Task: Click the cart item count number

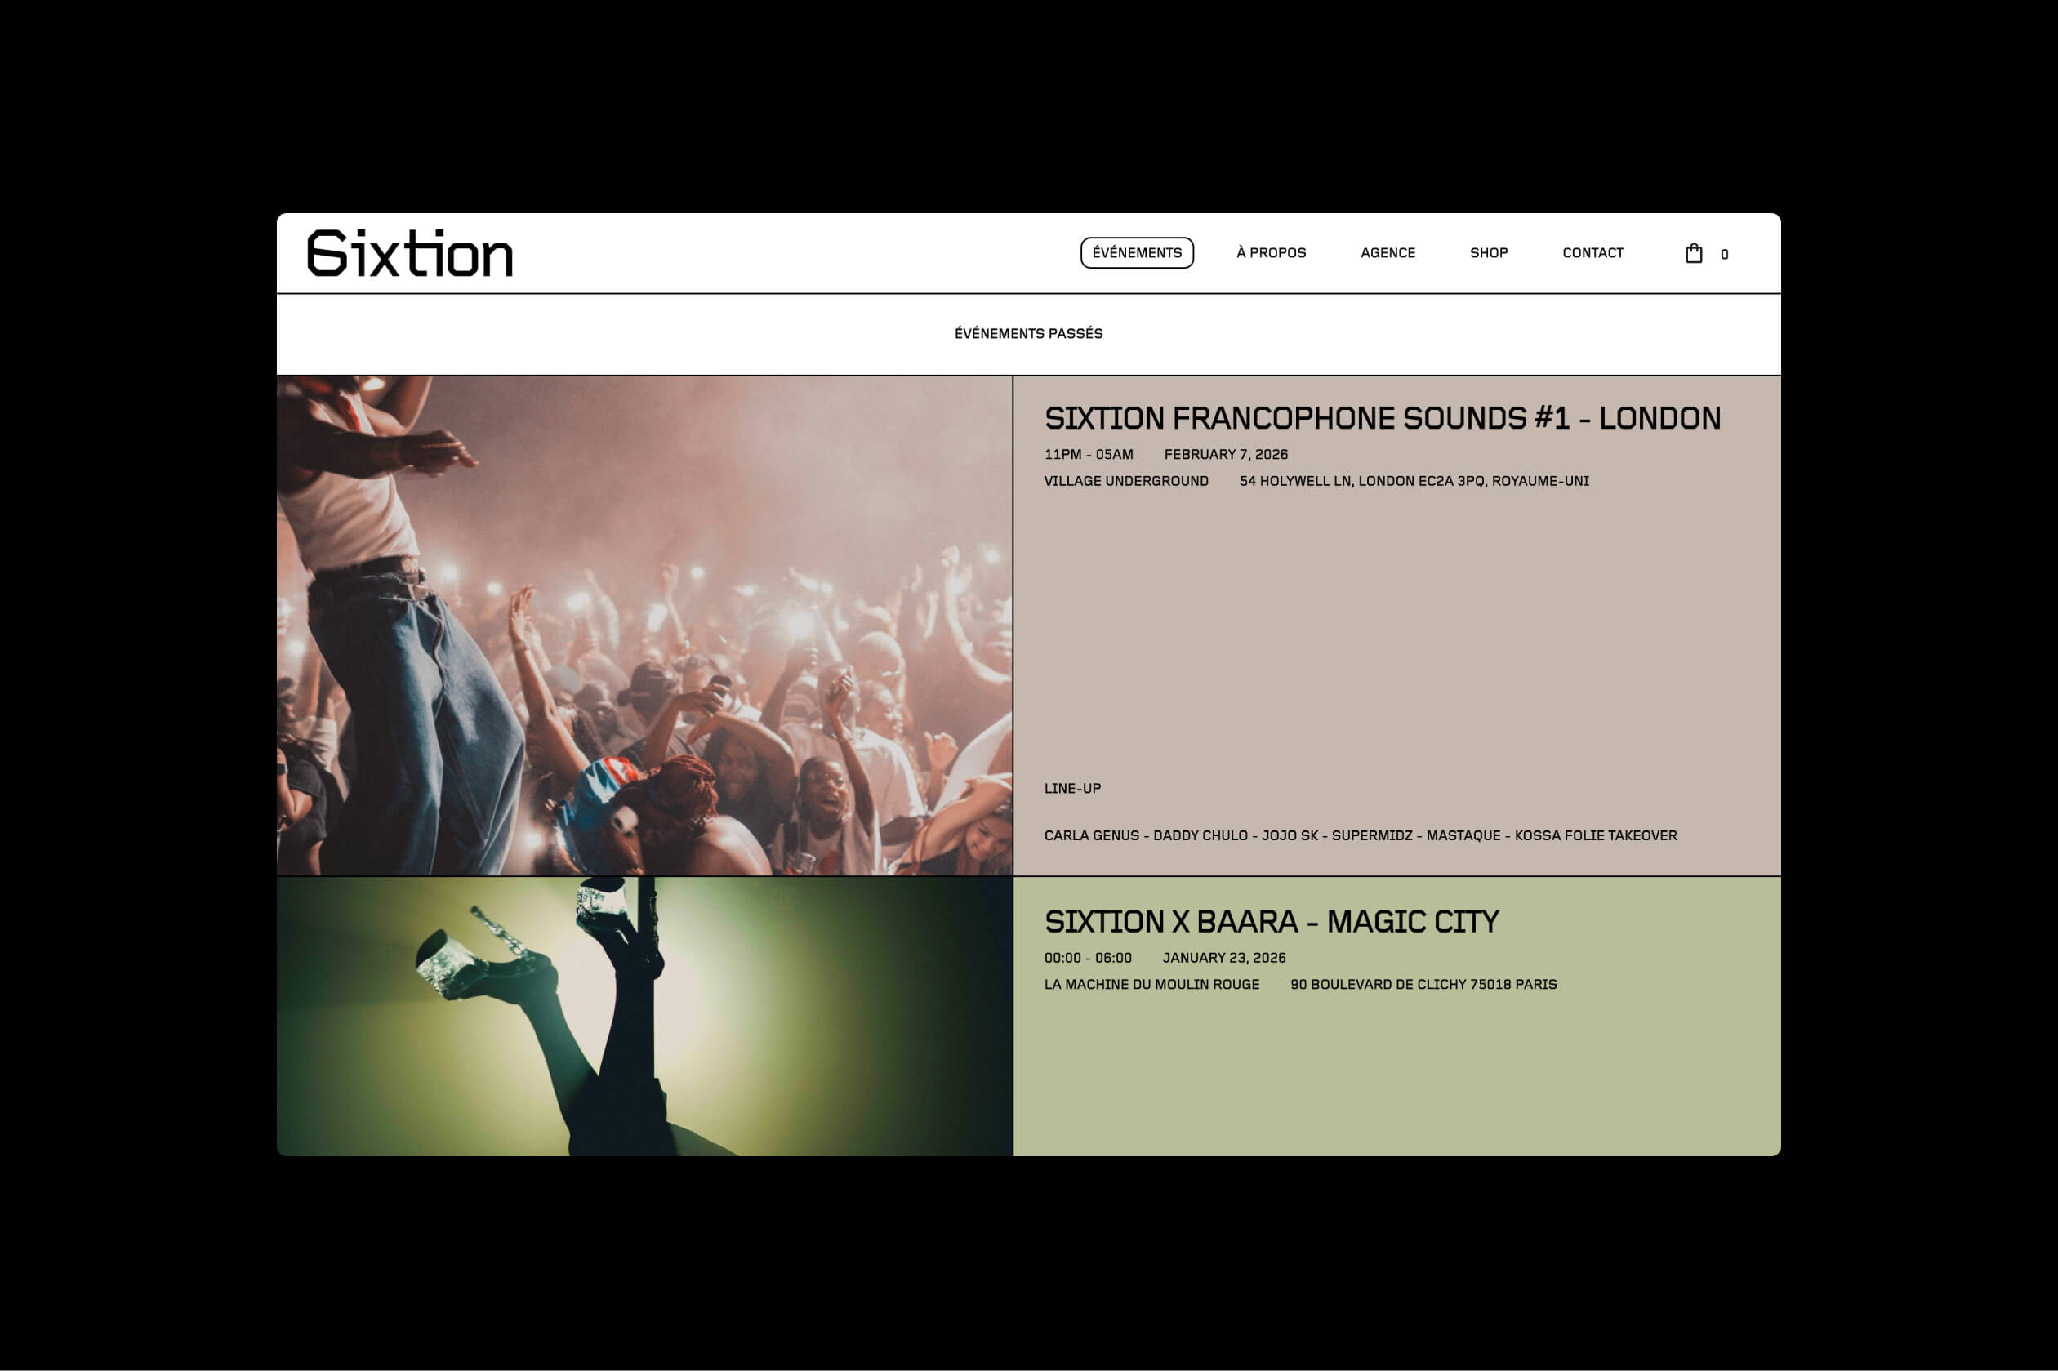Action: coord(1724,255)
